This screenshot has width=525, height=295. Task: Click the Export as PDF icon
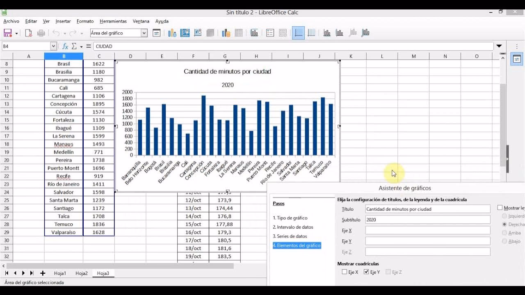tap(29, 33)
